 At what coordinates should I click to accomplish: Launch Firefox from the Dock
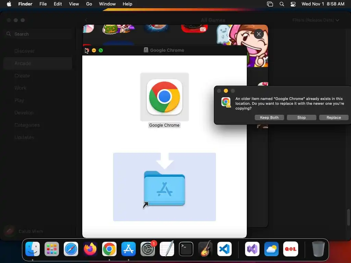click(x=90, y=249)
